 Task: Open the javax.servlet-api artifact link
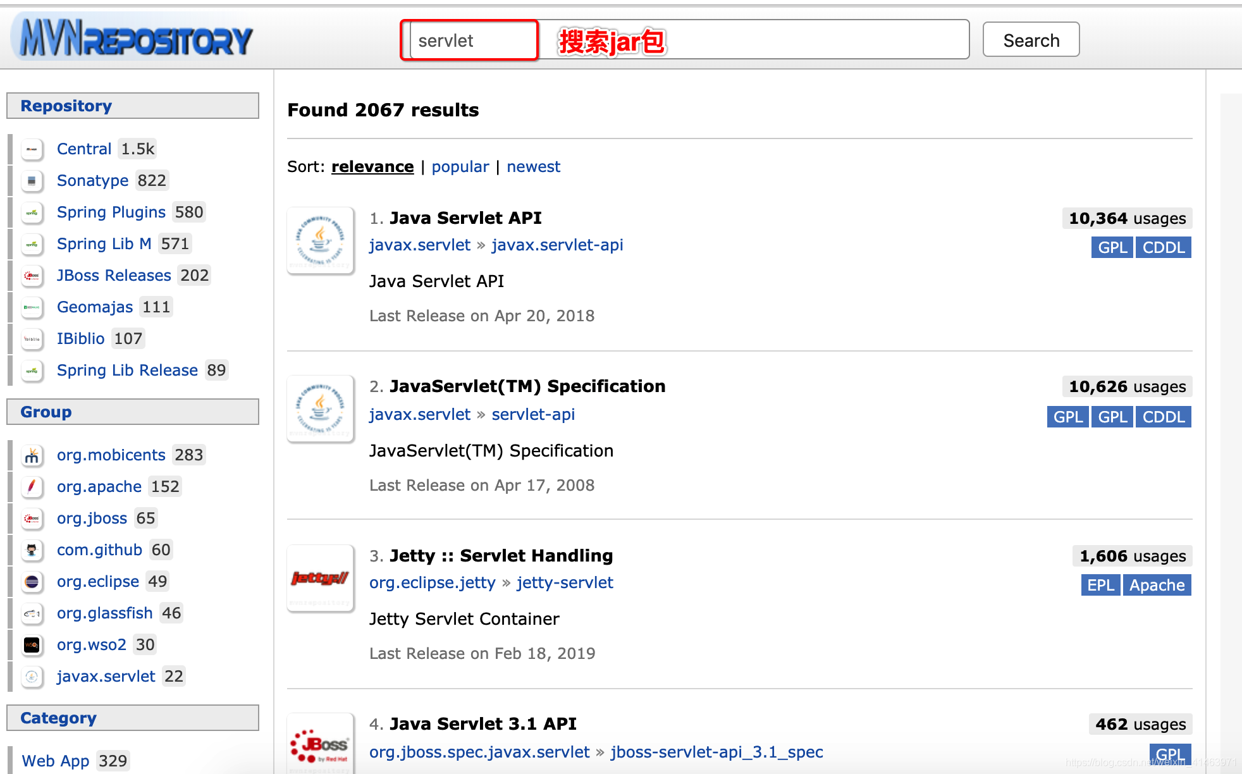557,245
